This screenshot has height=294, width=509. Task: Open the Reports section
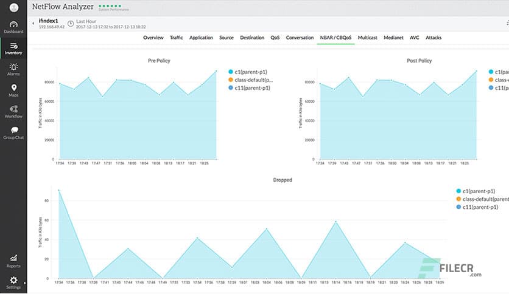click(13, 262)
